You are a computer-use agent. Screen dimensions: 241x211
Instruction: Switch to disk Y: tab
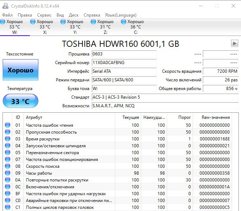(75, 27)
